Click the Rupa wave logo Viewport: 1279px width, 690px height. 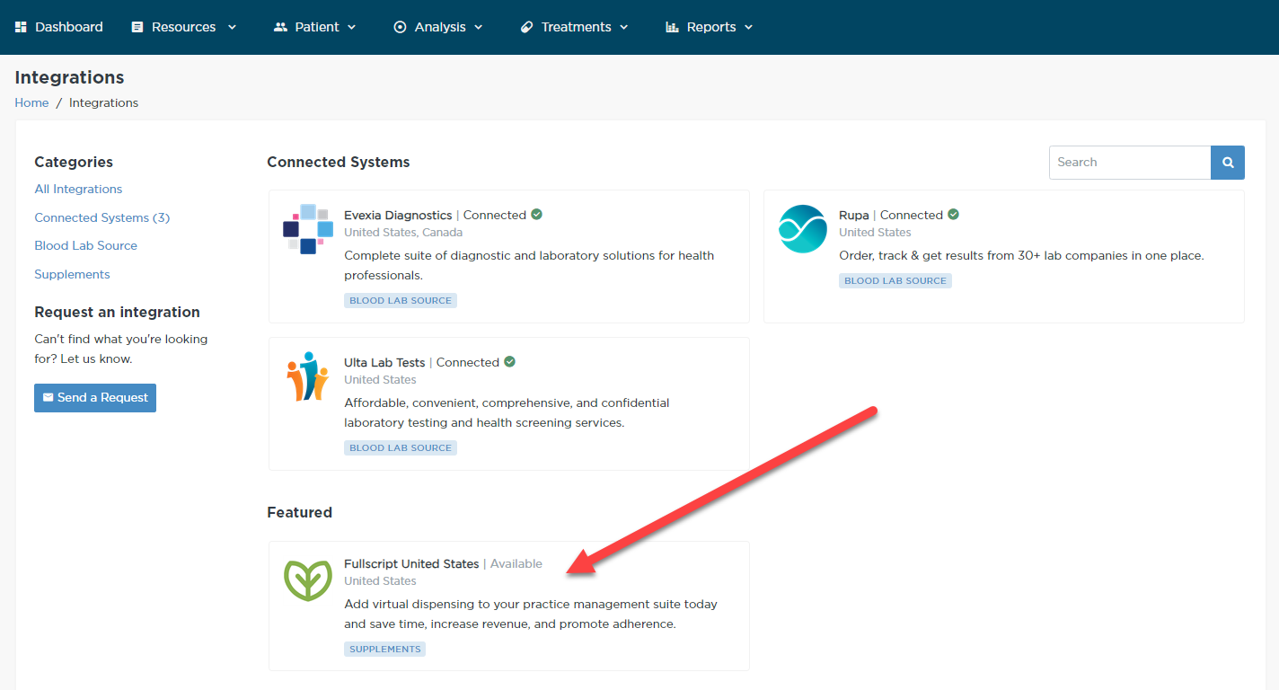click(802, 229)
